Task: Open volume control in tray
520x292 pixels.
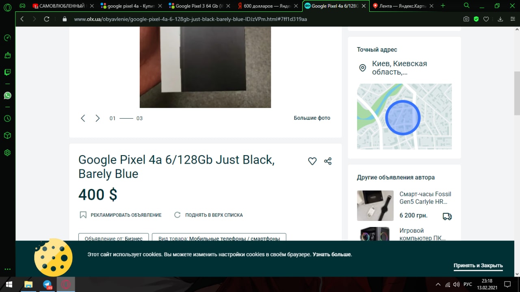Action: click(456, 284)
